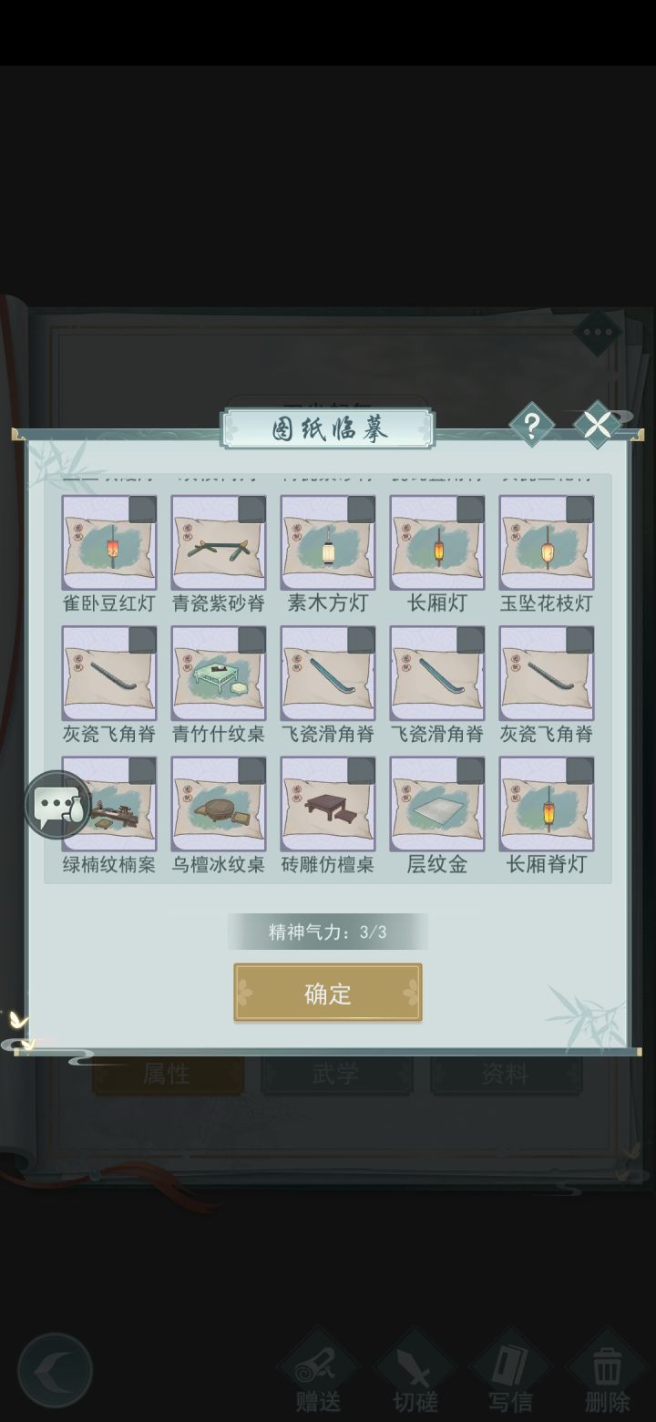Select the 砖雕仿檀桌 blueprint icon
Screen dimensions: 656x1422
[328, 803]
